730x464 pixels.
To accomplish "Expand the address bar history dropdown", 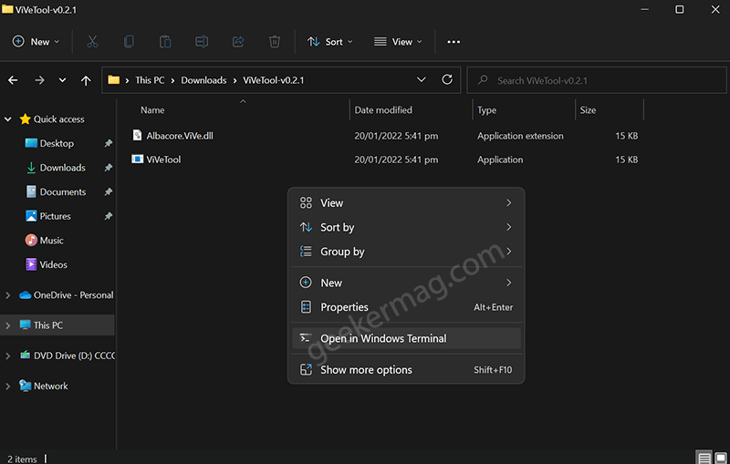I will tap(422, 79).
